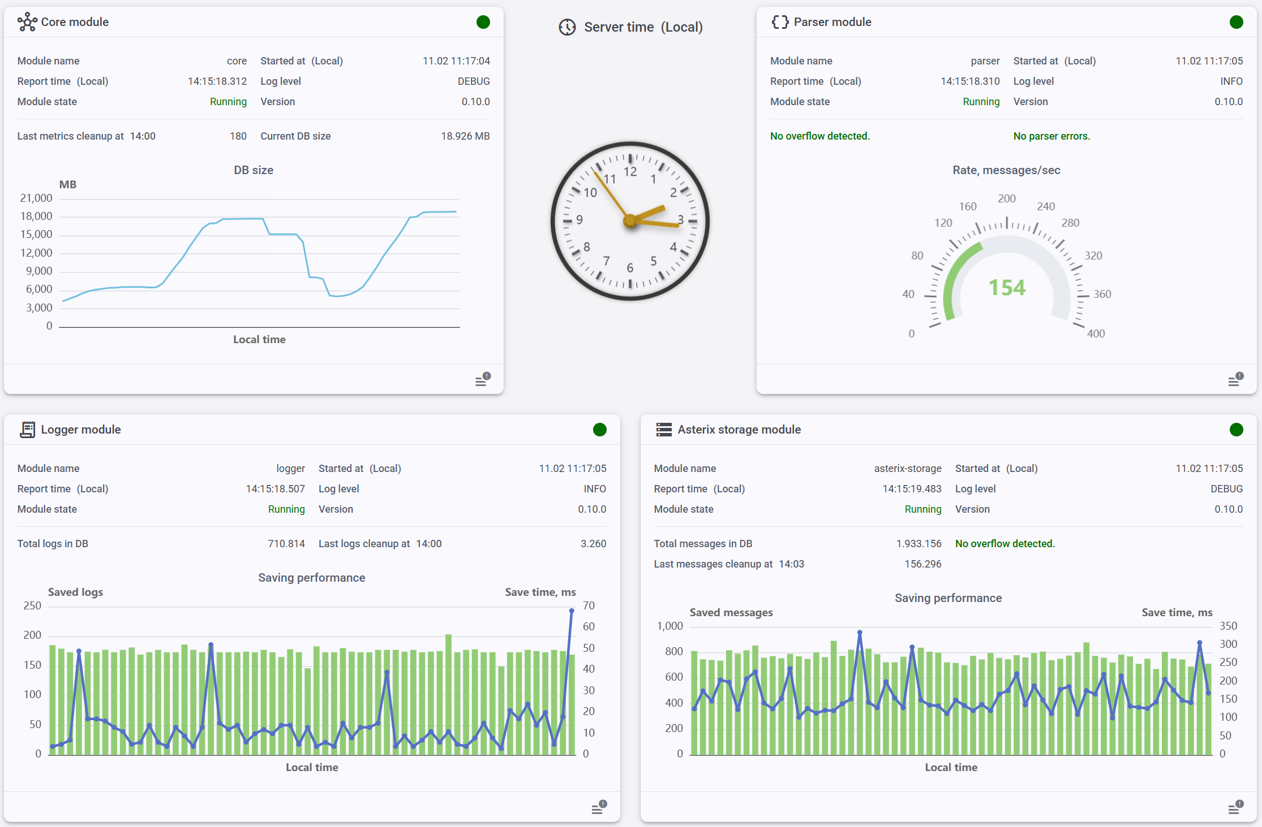Click the Asterix storage module server icon
Image resolution: width=1262 pixels, height=827 pixels.
[664, 430]
